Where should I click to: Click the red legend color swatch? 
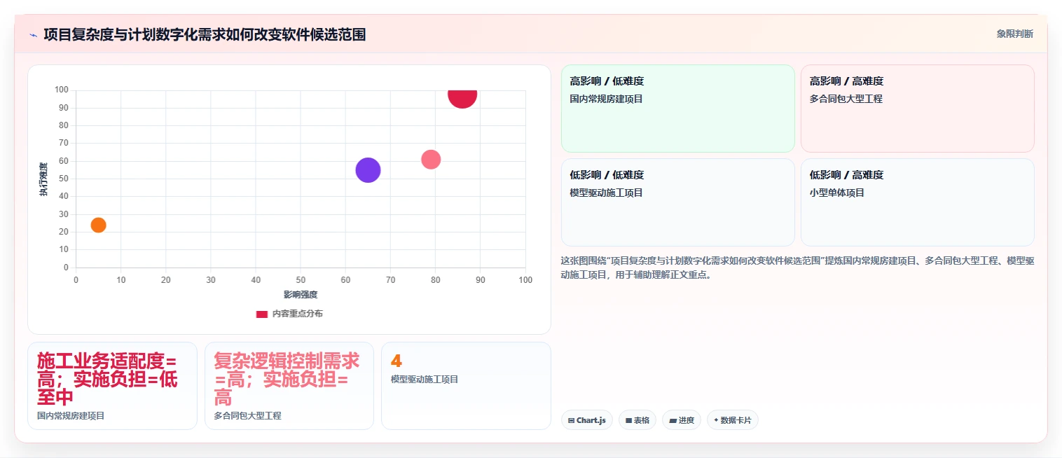coord(262,314)
